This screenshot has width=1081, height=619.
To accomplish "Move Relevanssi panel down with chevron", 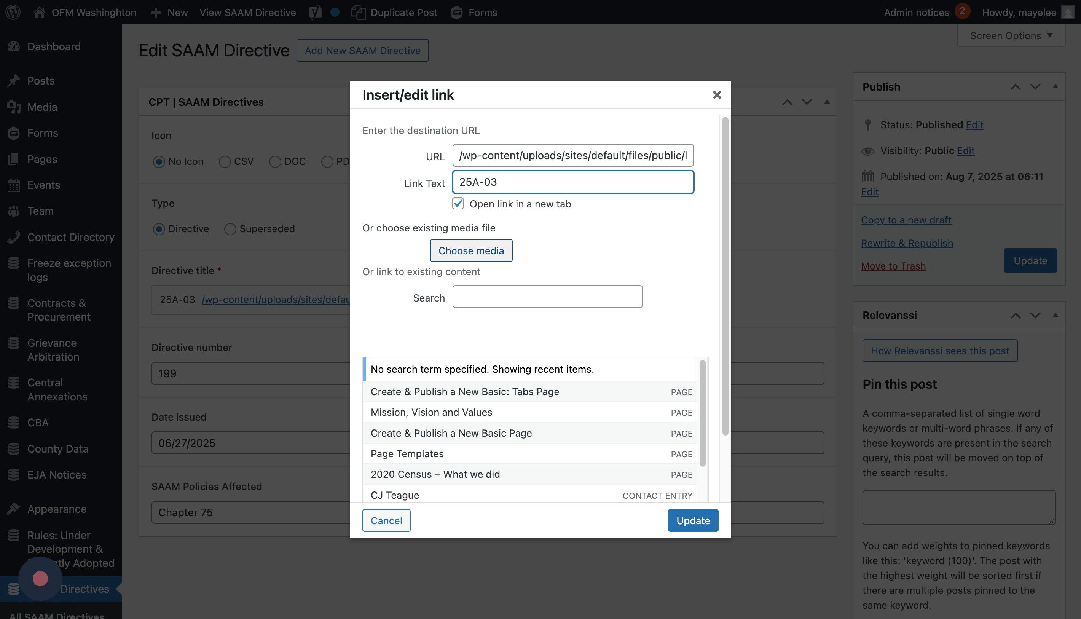I will (1035, 316).
